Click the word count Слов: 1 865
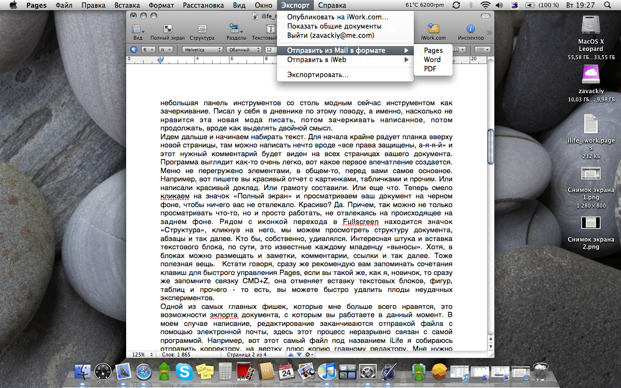 (176, 355)
